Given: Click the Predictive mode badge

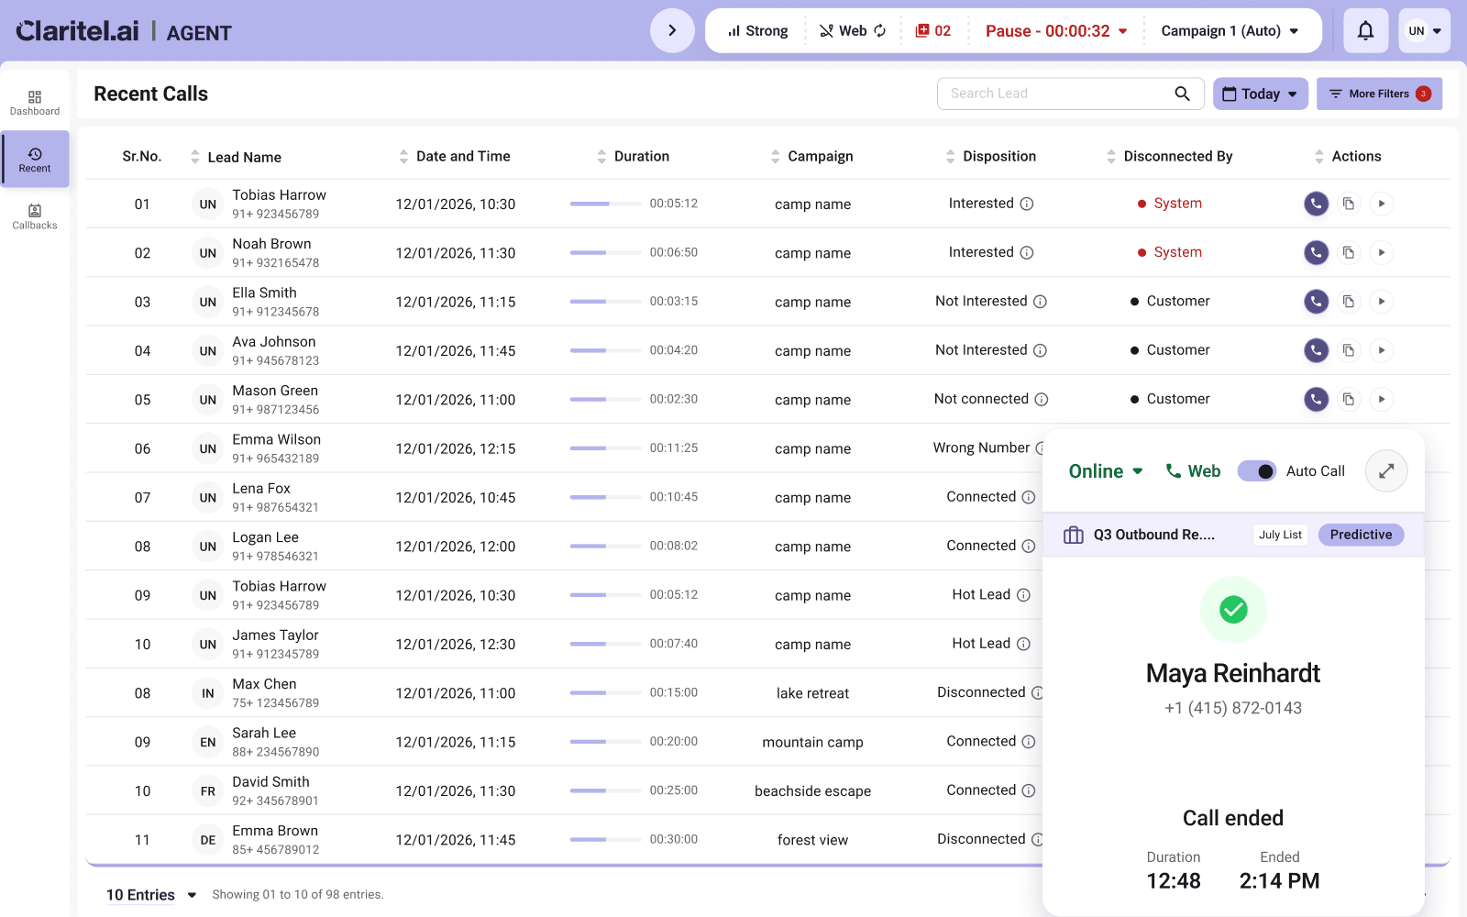Looking at the screenshot, I should point(1361,535).
